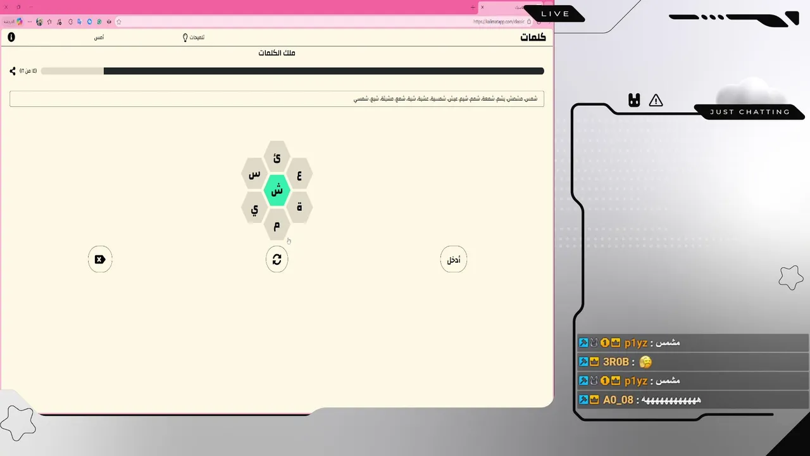Viewport: 810px width, 456px height.
Task: Click the first p1yz chat message مشمس
Action: click(x=669, y=343)
